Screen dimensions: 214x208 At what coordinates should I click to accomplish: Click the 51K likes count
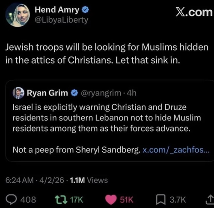tap(127, 199)
